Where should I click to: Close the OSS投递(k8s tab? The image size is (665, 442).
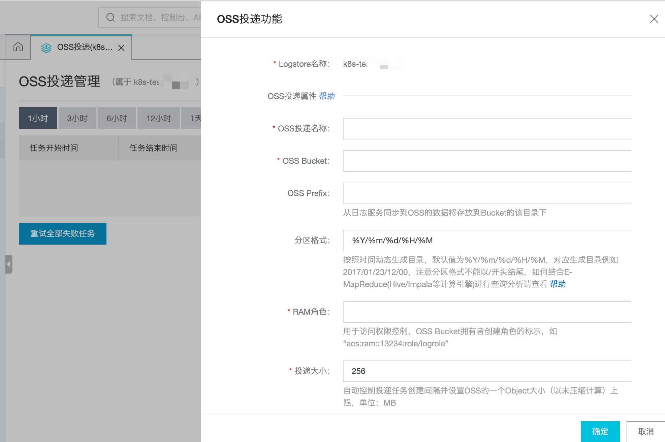pos(122,48)
